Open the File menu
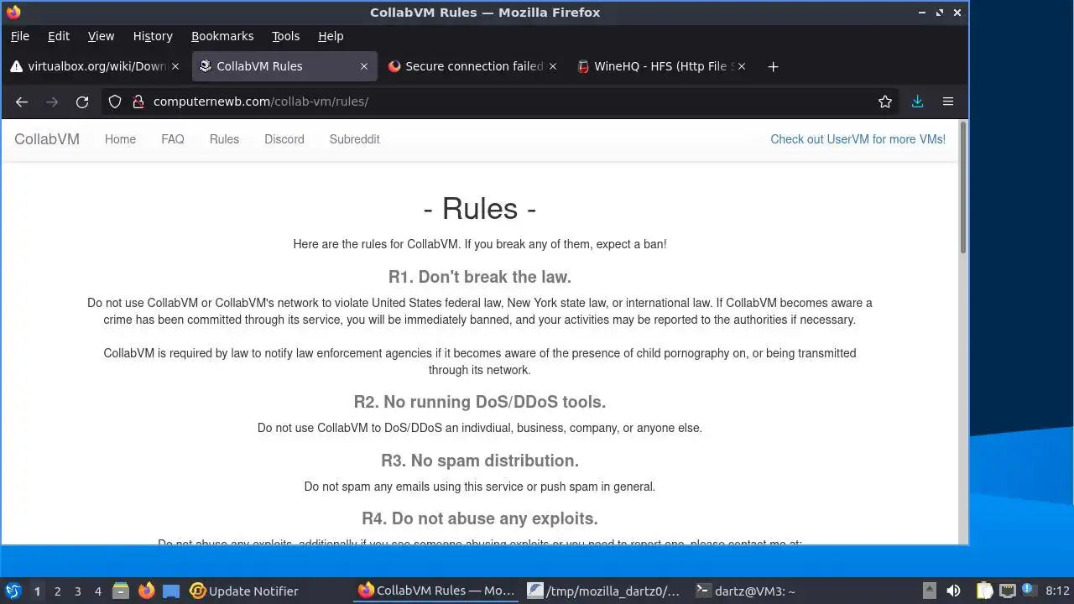Image resolution: width=1074 pixels, height=604 pixels. click(x=19, y=36)
